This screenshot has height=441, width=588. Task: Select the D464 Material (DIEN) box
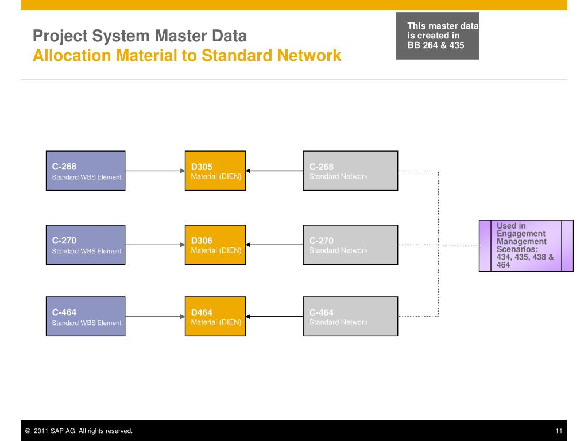pos(215,316)
